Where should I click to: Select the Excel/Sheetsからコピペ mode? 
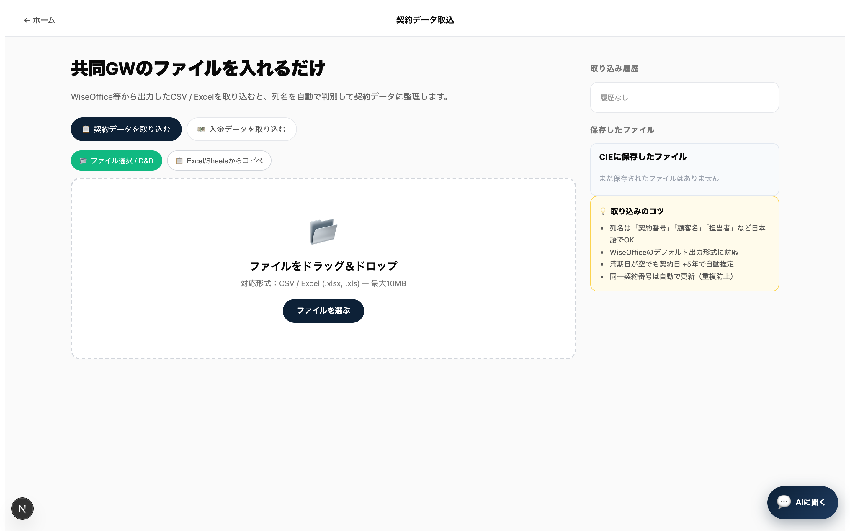click(x=219, y=160)
